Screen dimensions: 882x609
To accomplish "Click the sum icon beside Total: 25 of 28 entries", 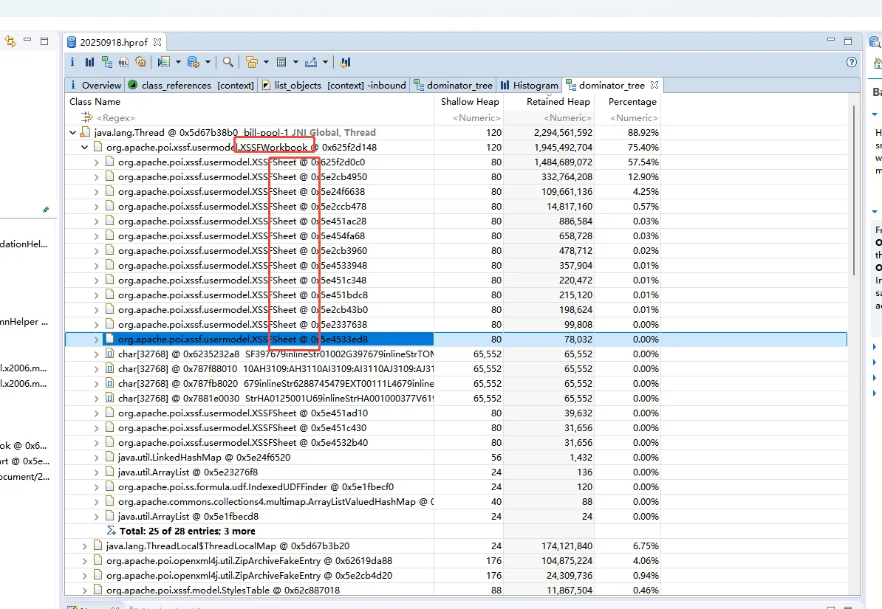I will coord(111,531).
